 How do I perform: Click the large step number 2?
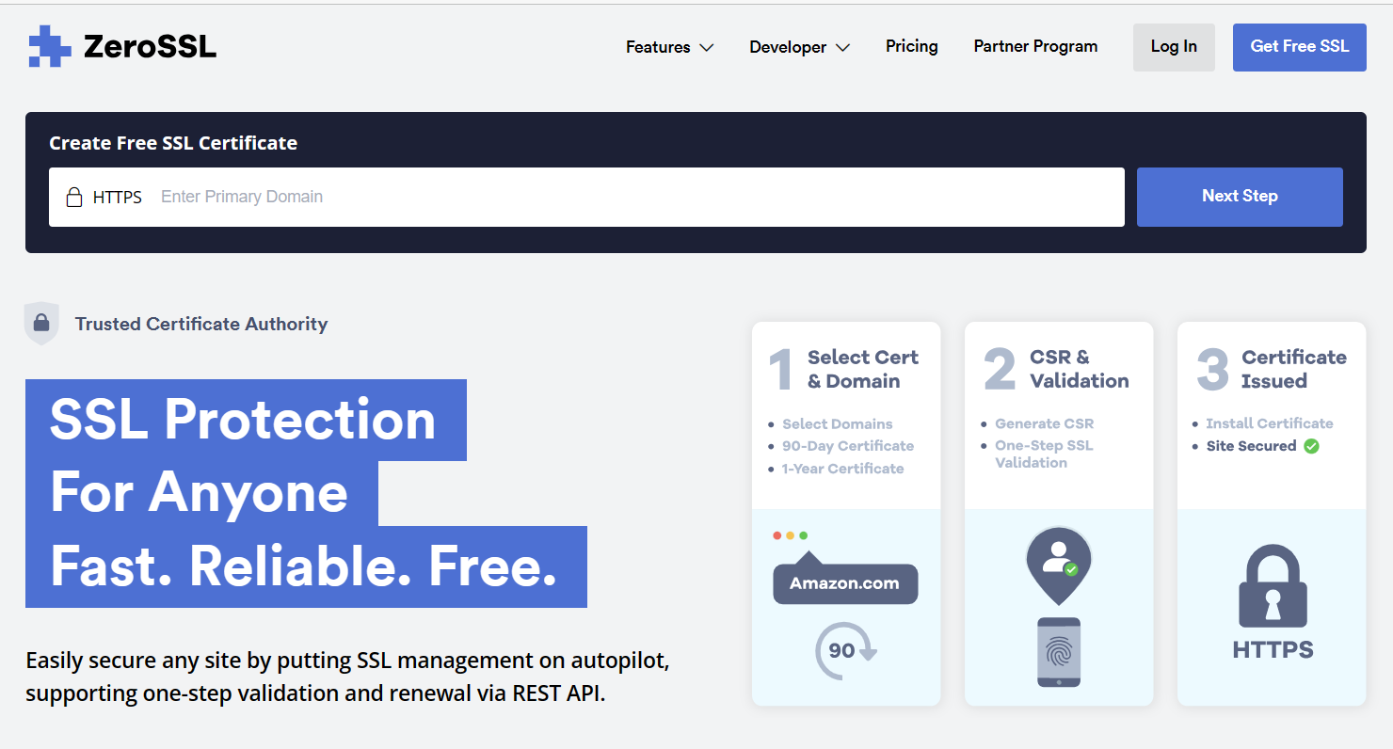click(x=1000, y=370)
